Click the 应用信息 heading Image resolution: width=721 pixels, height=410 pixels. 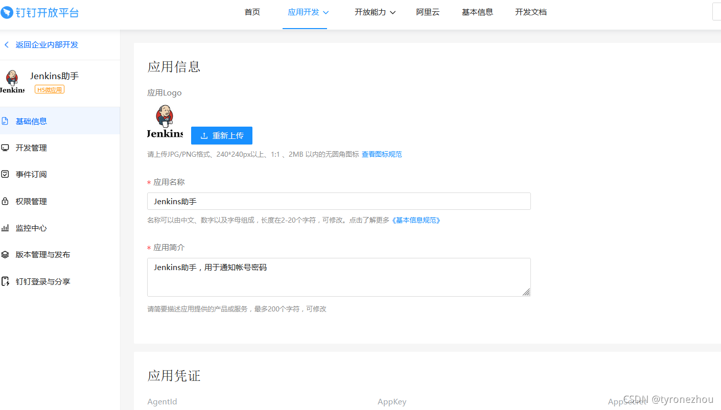(174, 67)
